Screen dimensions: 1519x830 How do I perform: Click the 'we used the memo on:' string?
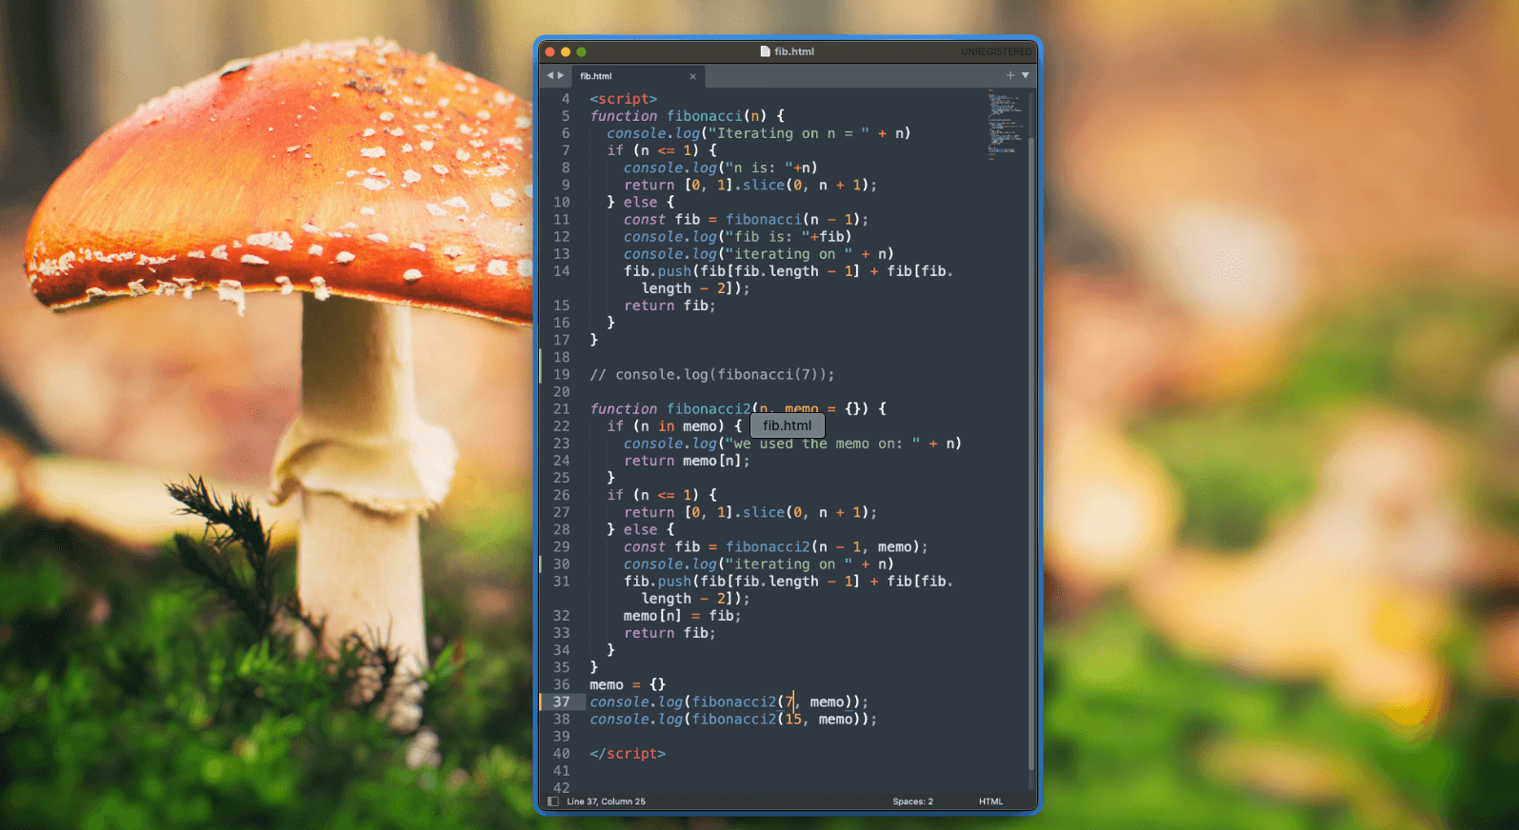[x=822, y=444]
